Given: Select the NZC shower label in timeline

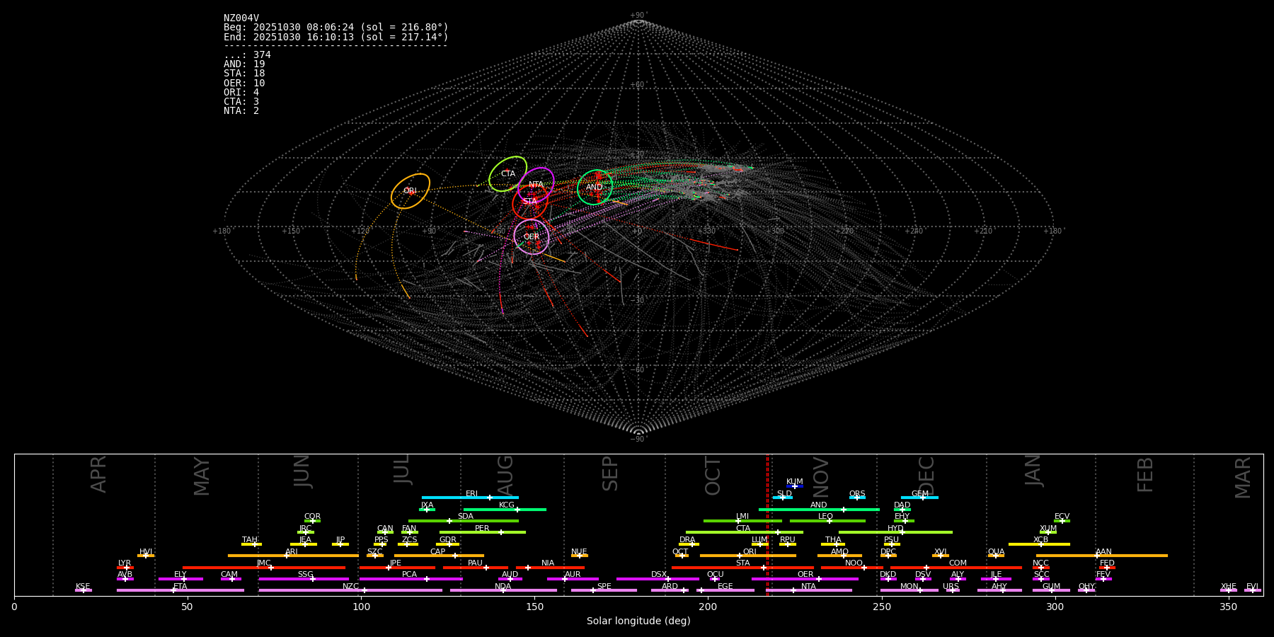Looking at the screenshot, I should (351, 587).
